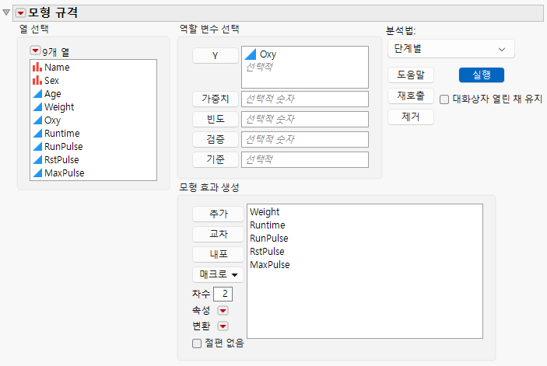Viewport: 547px width, 366px height.
Task: Select Name in the column list
Action: point(57,67)
